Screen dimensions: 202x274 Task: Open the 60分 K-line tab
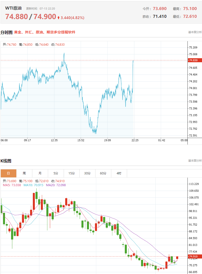tap(103, 173)
